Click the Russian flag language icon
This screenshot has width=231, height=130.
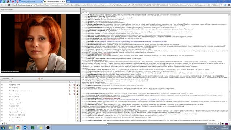tap(227, 123)
